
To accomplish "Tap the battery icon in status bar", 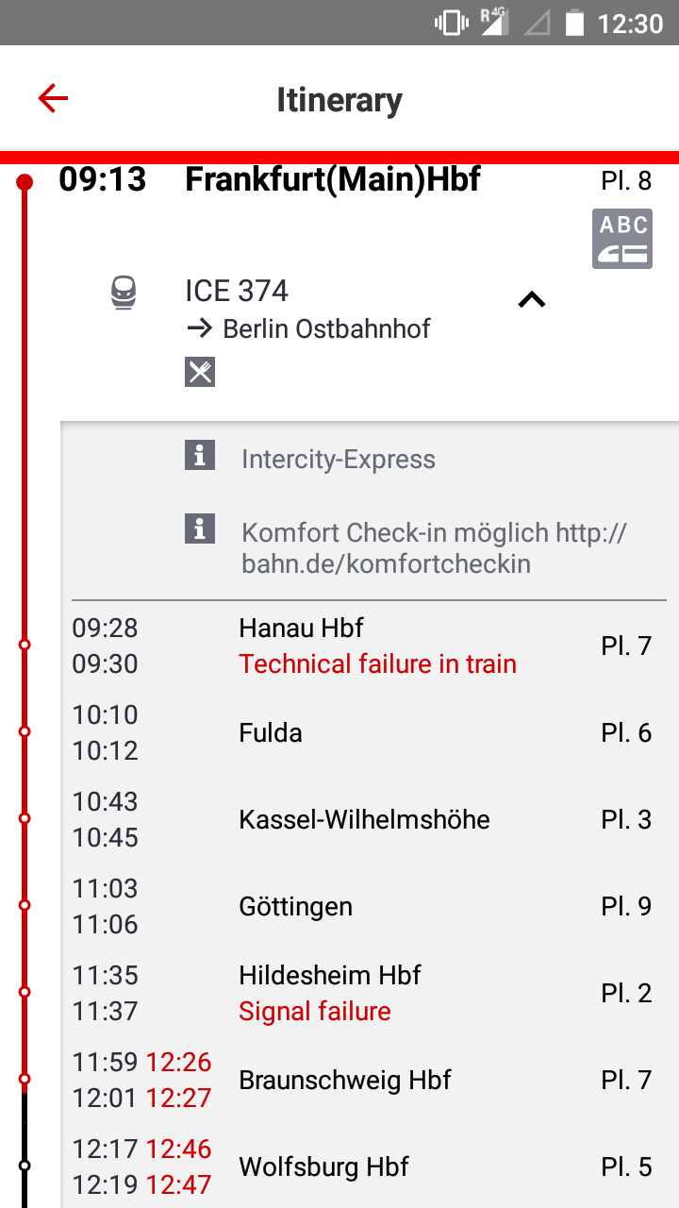I will click(x=574, y=23).
